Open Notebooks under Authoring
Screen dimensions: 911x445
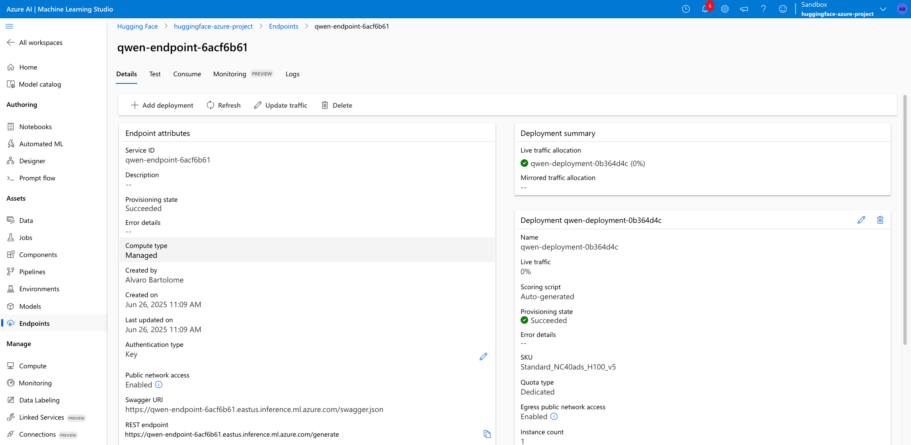point(35,126)
